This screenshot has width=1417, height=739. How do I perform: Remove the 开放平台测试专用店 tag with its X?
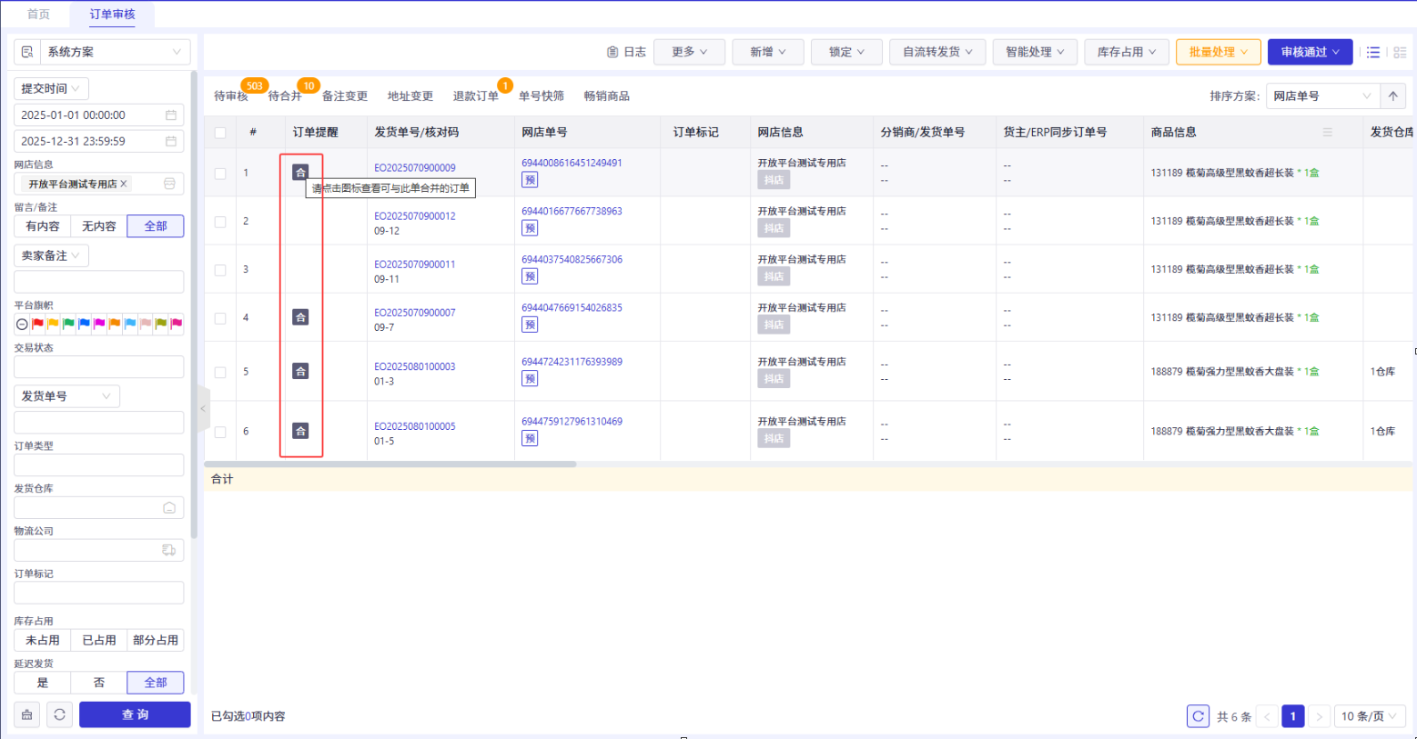(124, 184)
